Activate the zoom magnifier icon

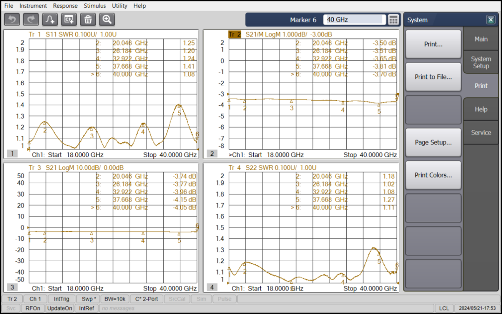(x=107, y=19)
